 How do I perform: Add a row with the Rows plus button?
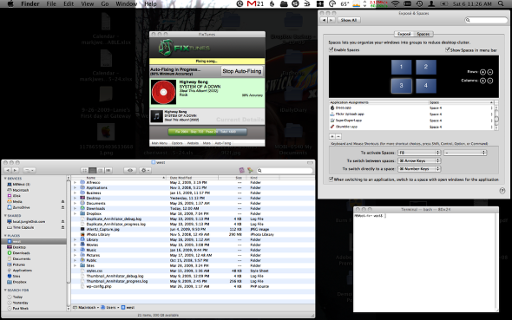[483, 72]
